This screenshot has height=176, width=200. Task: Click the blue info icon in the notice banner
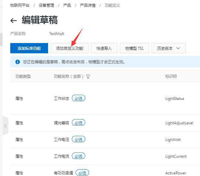coord(18,62)
